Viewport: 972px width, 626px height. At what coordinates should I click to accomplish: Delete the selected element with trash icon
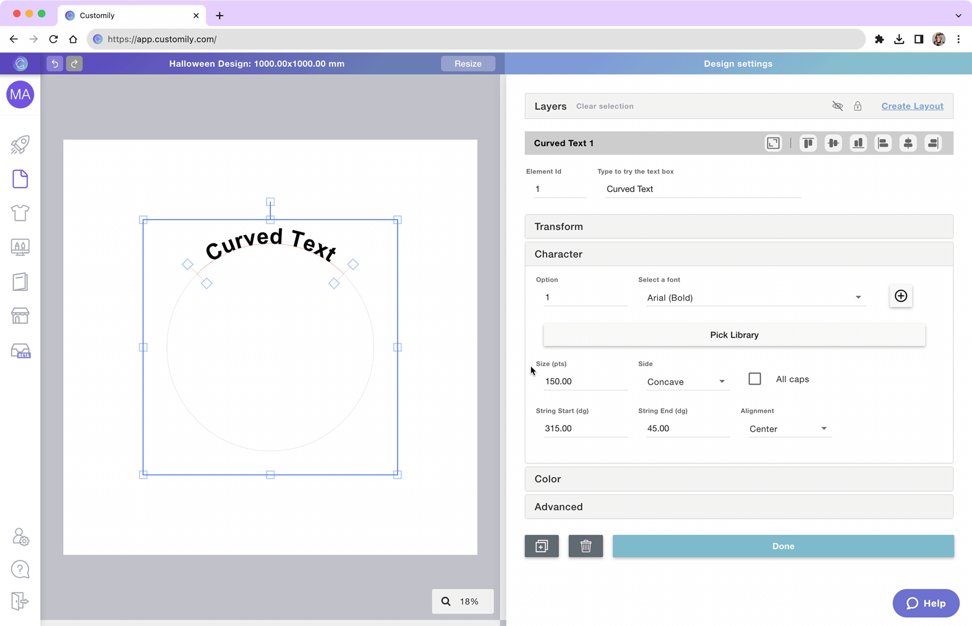[586, 546]
